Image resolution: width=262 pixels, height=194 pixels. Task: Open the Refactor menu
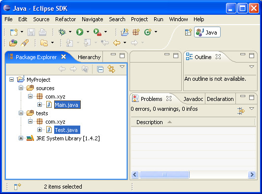pos(65,19)
